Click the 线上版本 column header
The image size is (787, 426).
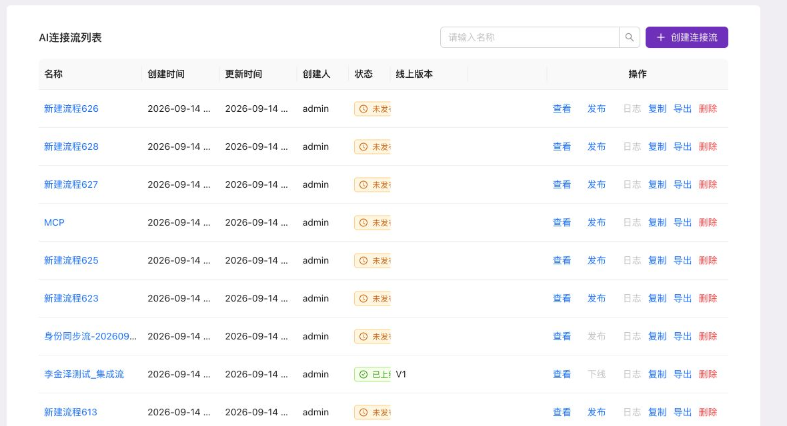[x=414, y=74]
